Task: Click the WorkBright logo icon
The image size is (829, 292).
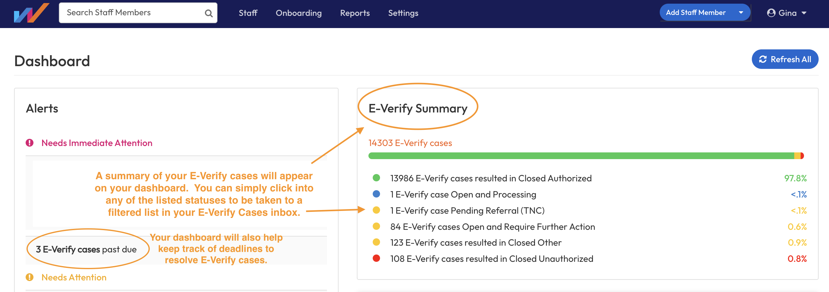Action: point(31,13)
